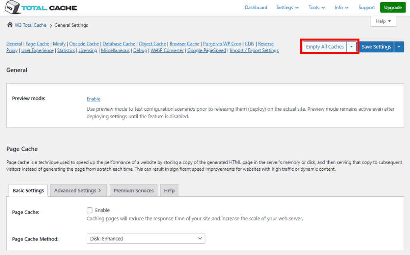Jump to Debug section link
This screenshot has width=410, height=255.
(140, 50)
